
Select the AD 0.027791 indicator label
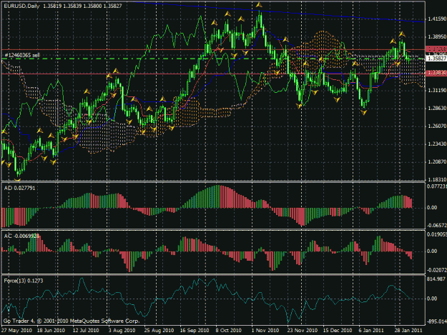(x=19, y=188)
